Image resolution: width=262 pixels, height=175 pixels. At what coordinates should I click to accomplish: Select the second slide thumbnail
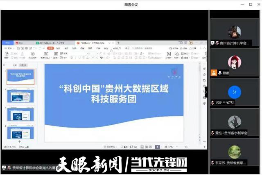pyautogui.click(x=20, y=96)
